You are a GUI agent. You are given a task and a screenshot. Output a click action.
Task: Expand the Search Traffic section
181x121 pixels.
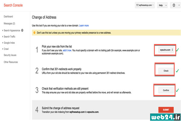9,37
